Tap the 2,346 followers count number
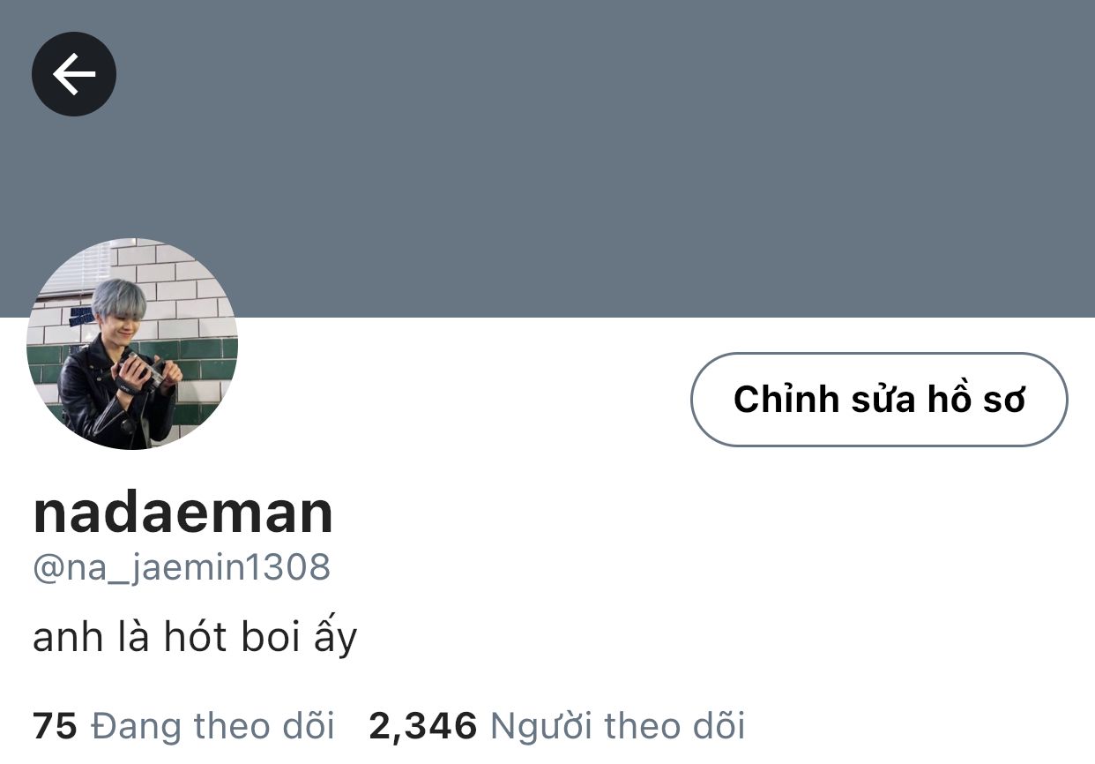This screenshot has width=1095, height=764. [x=423, y=726]
